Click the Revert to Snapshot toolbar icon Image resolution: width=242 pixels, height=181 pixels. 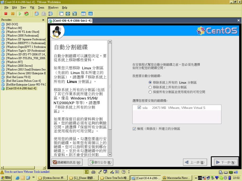click(x=44, y=14)
